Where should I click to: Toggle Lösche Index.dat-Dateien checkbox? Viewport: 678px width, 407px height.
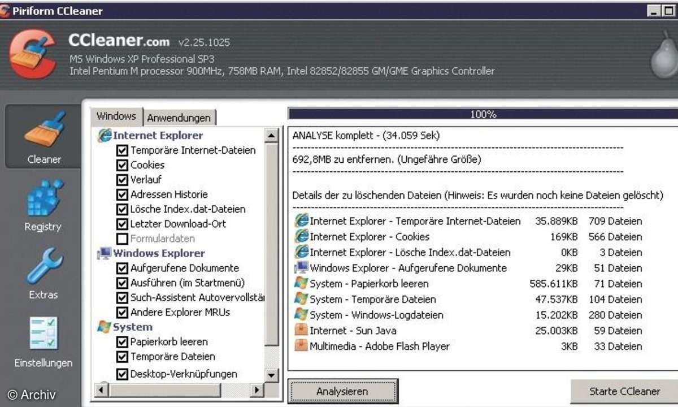121,209
